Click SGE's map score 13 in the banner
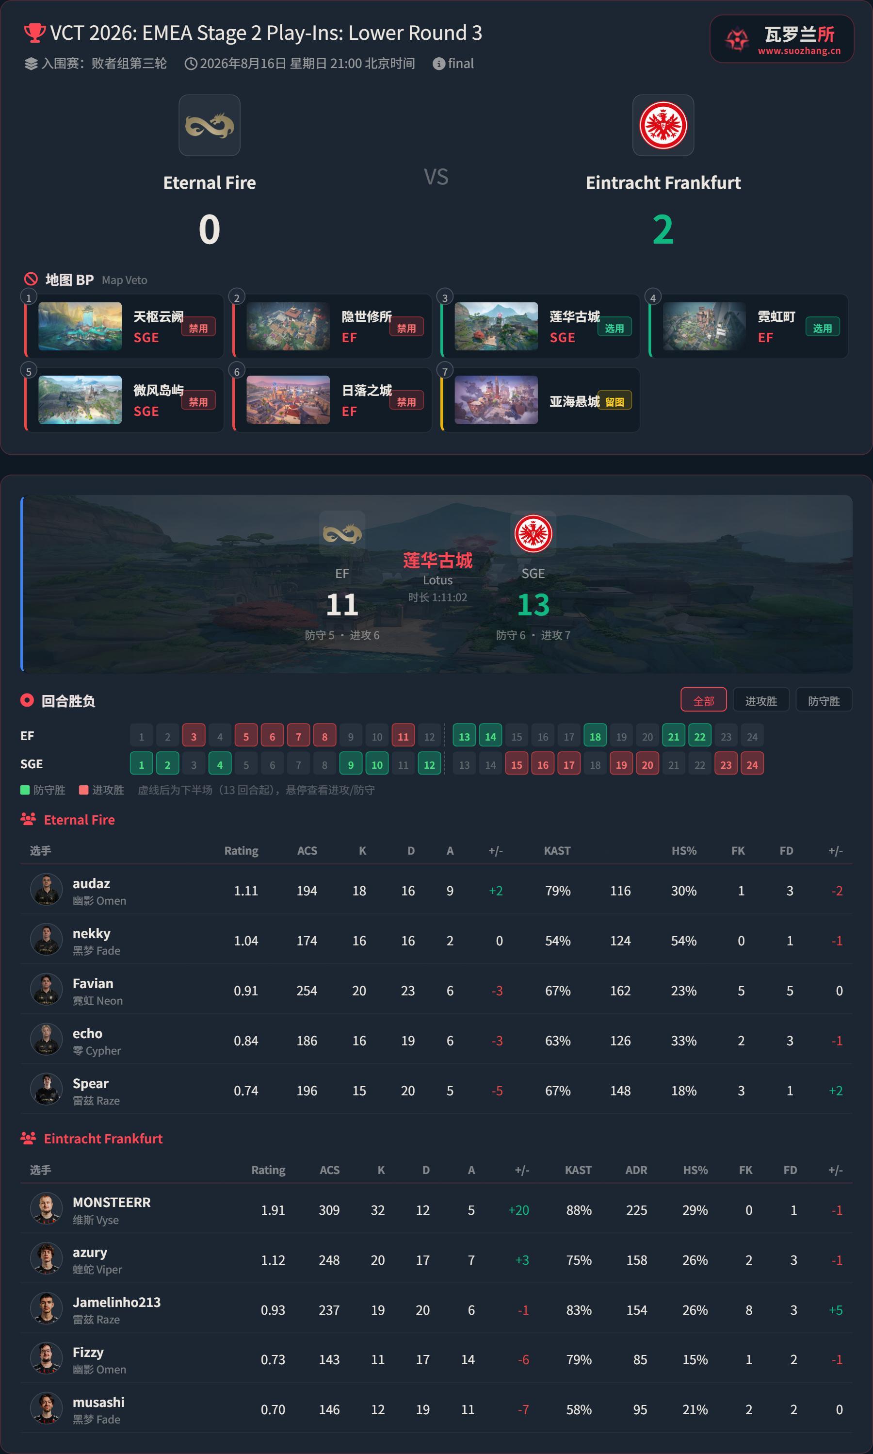The width and height of the screenshot is (873, 1454). tap(533, 605)
